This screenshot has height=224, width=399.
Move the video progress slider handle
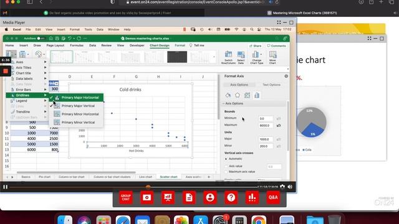(x=148, y=187)
